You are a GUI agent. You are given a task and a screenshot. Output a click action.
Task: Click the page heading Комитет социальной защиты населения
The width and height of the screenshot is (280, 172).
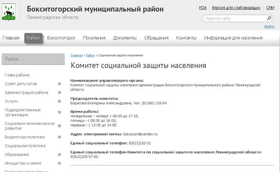[x=138, y=65]
